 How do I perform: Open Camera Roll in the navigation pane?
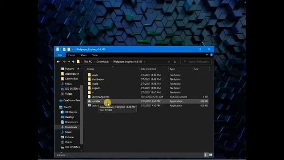click(71, 79)
